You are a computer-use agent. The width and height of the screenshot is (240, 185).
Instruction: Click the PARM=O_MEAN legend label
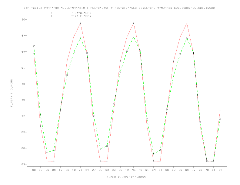click(x=81, y=13)
